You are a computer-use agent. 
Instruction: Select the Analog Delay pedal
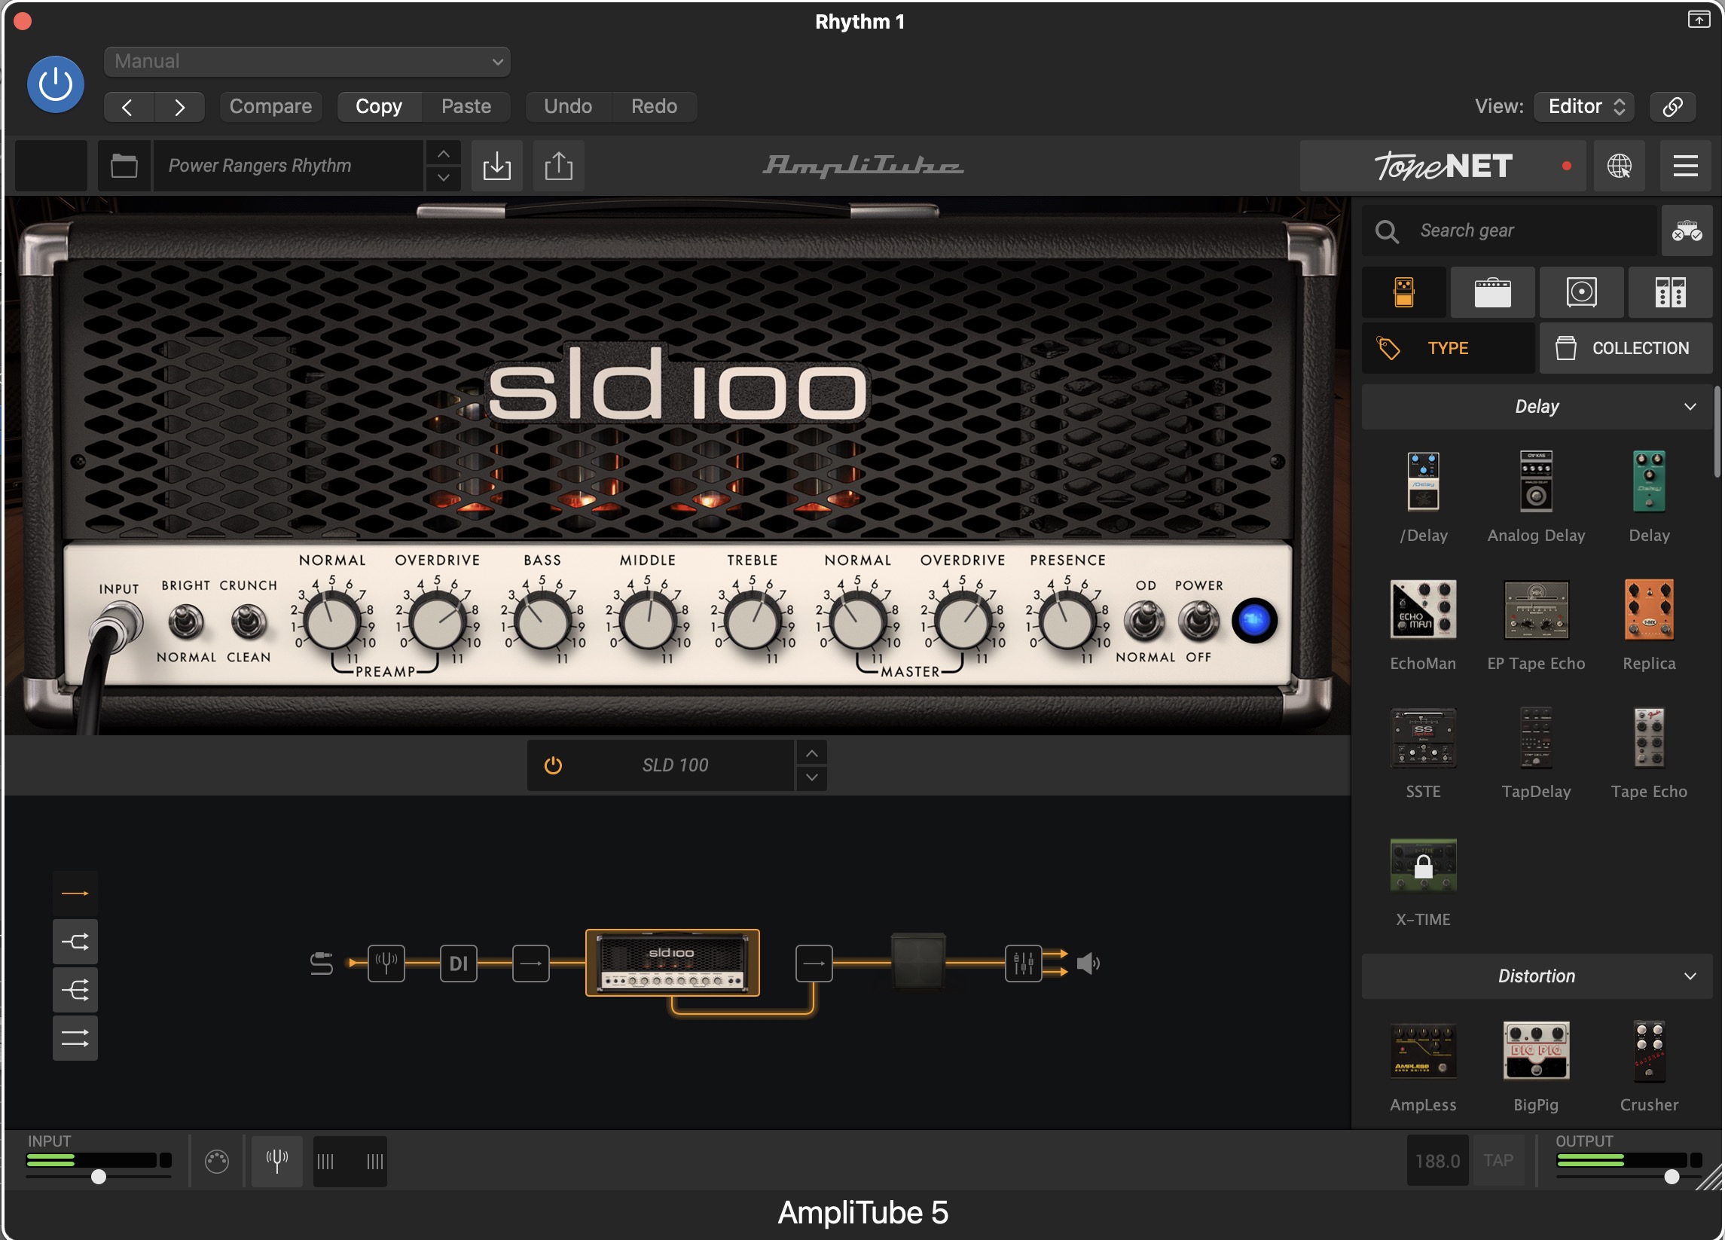pyautogui.click(x=1537, y=482)
